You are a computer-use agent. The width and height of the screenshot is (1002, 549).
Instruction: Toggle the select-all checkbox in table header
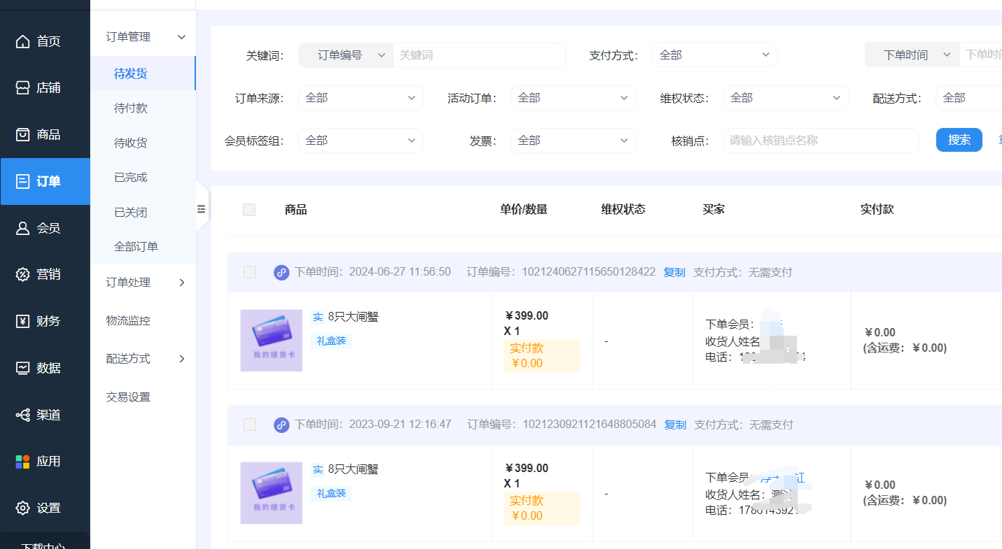tap(249, 210)
